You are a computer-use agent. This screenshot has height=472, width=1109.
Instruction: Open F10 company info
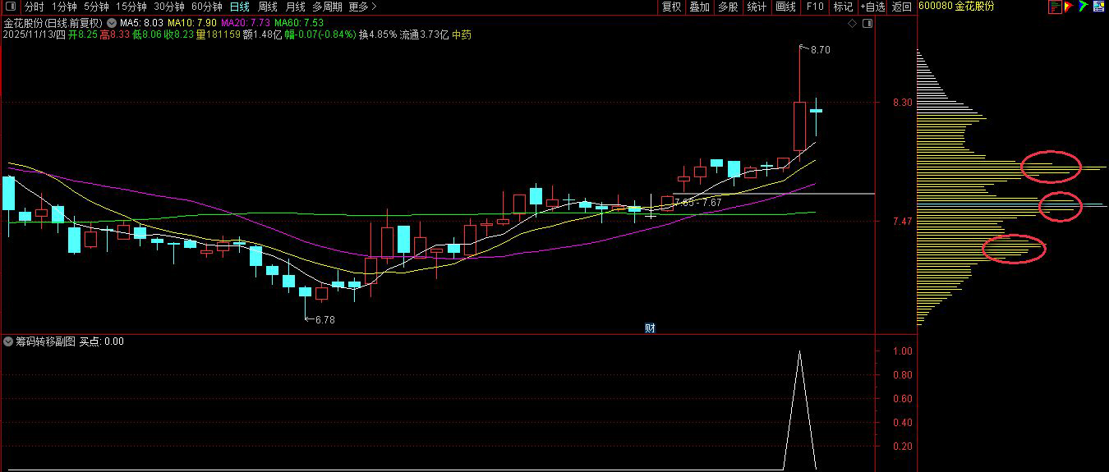point(815,7)
